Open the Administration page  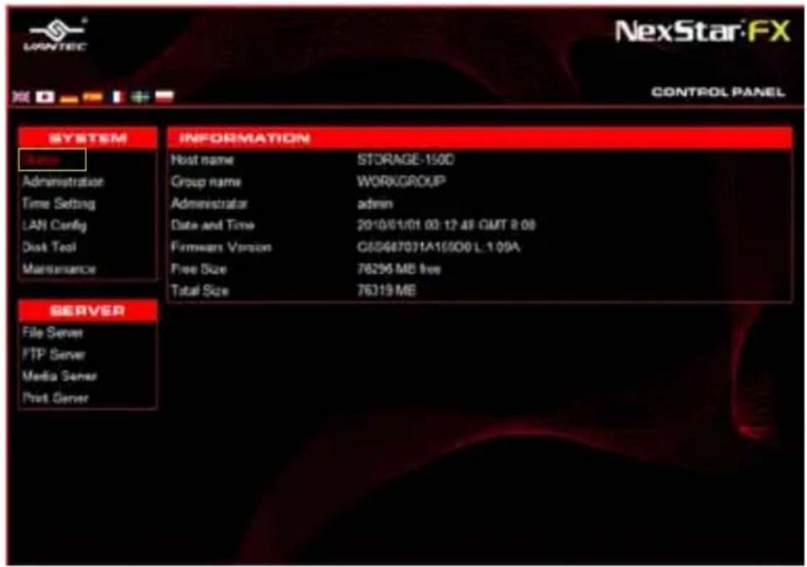point(63,182)
